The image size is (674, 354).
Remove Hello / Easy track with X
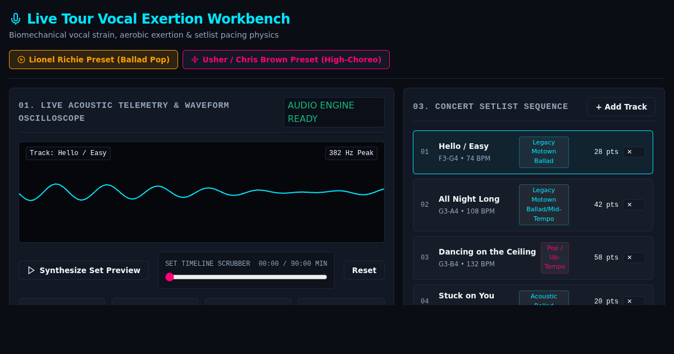[x=634, y=152]
